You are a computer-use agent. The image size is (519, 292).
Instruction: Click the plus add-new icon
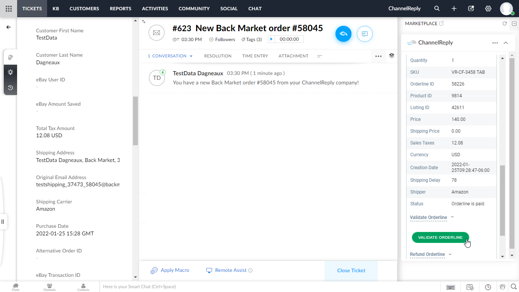[x=454, y=8]
